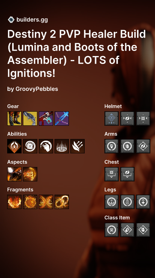The image size is (155, 278).
Task: Click the first fragment with a flame wings icon
Action: [14, 202]
